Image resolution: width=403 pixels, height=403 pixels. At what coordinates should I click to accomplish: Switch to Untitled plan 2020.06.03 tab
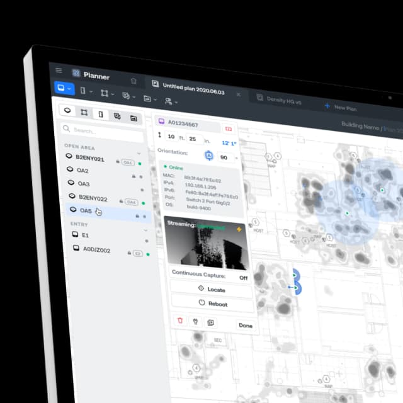click(x=193, y=89)
